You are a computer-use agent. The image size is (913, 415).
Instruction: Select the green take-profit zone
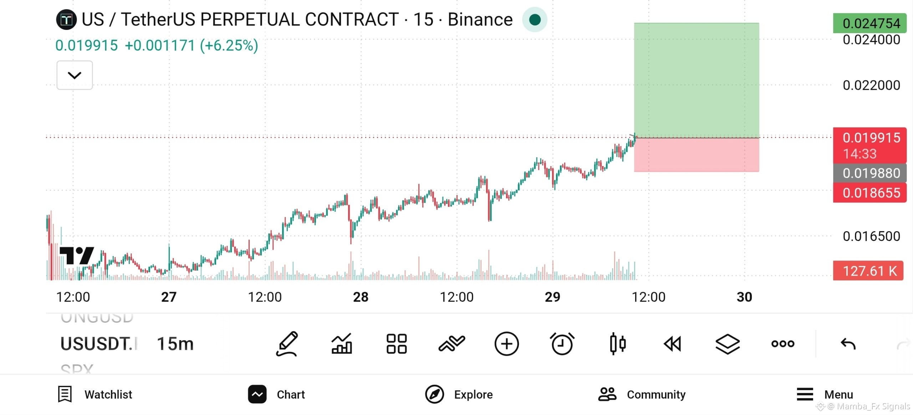pos(696,80)
